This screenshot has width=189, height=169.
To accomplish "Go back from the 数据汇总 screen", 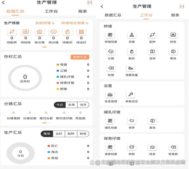I will [x=3, y=2].
